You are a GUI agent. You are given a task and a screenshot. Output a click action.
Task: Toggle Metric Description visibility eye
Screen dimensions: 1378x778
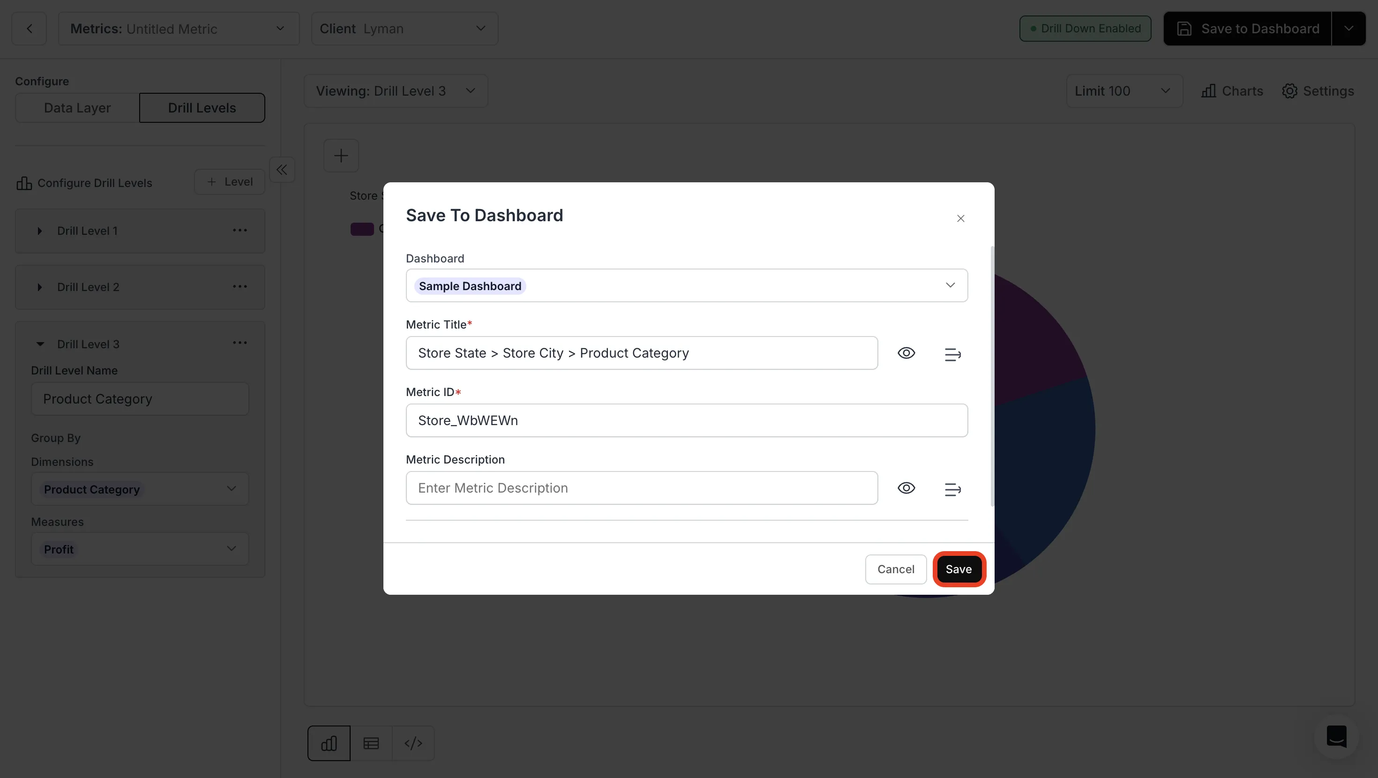[906, 488]
